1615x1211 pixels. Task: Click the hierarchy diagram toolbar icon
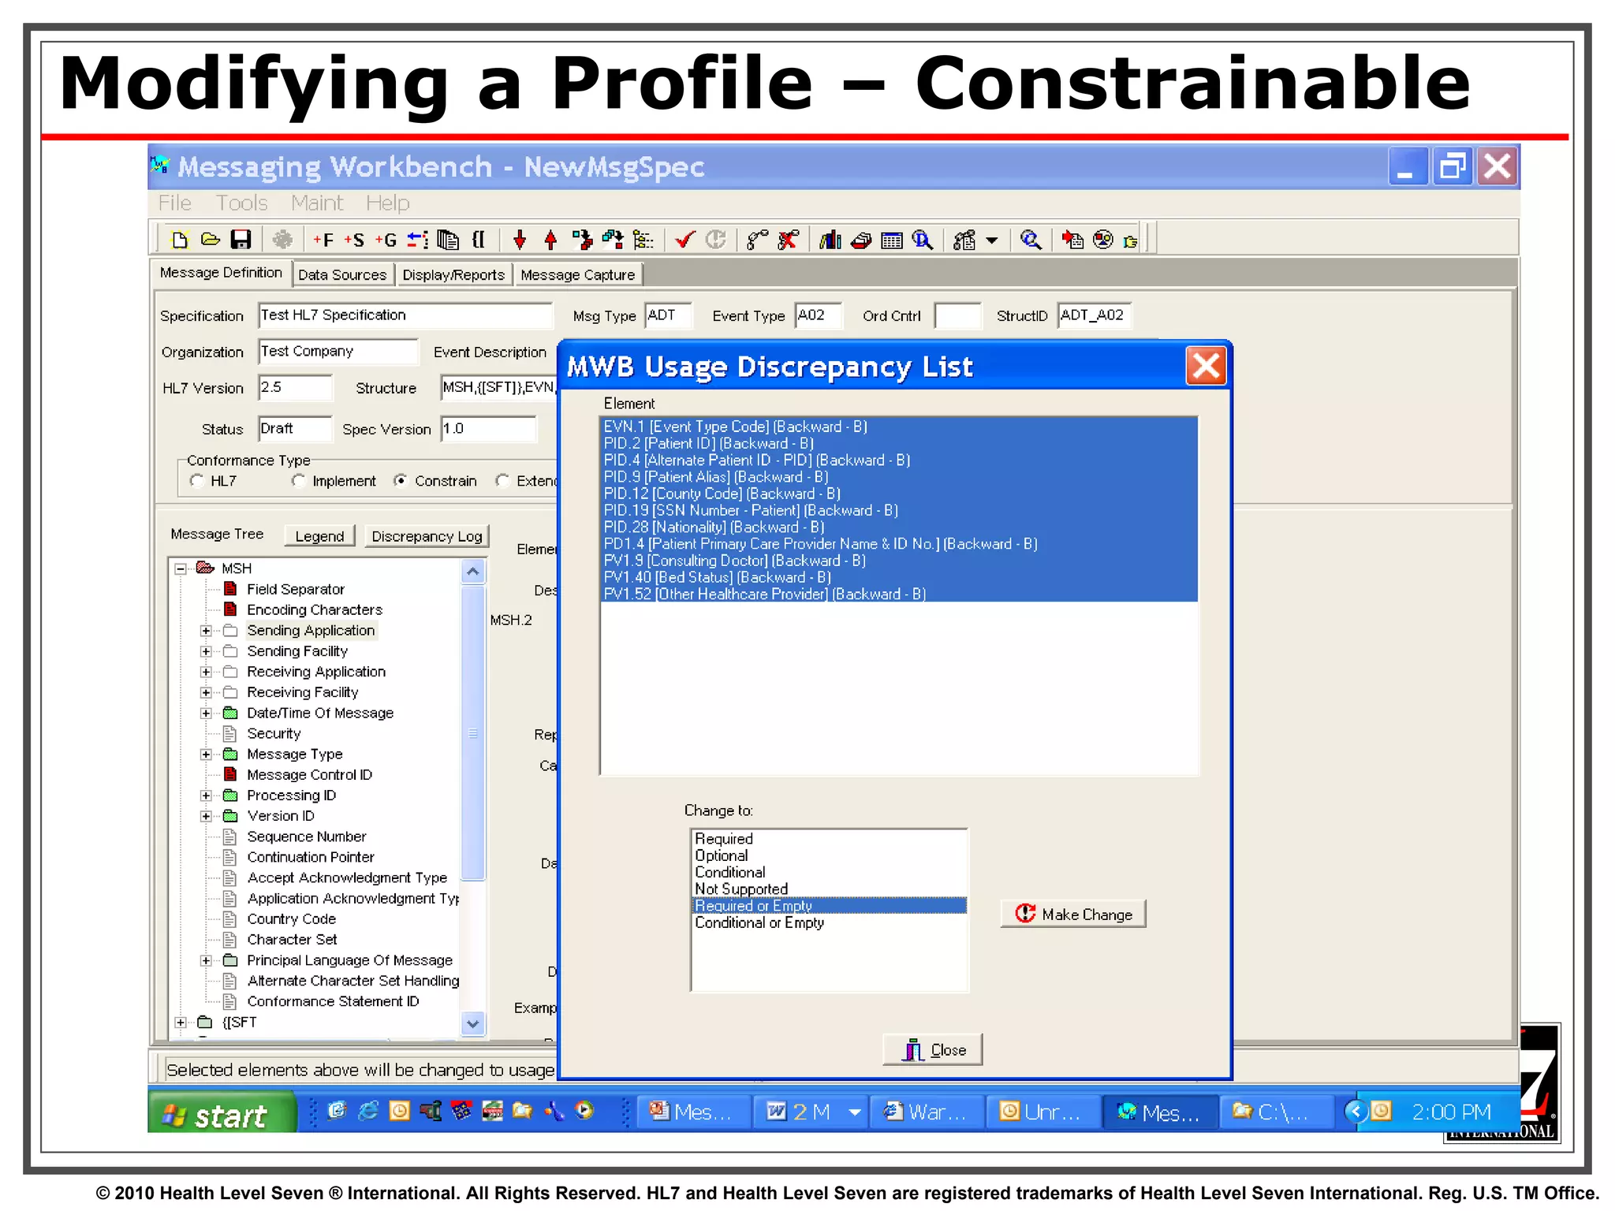tap(964, 240)
